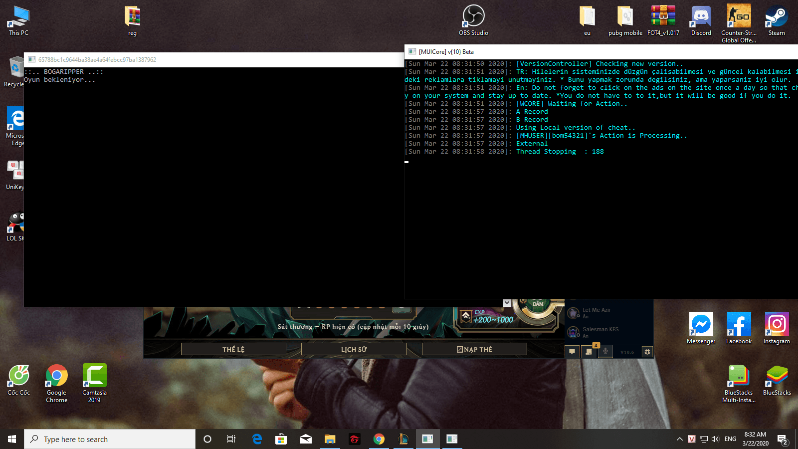
Task: Open the Facebook desktop shortcut
Action: [x=739, y=328]
